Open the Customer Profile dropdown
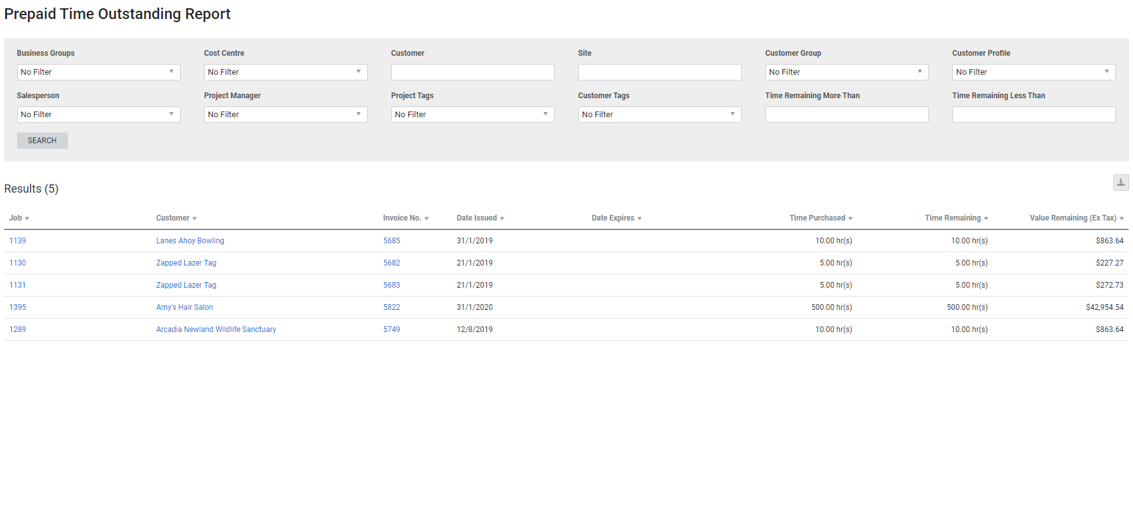The image size is (1133, 531). pyautogui.click(x=1033, y=72)
